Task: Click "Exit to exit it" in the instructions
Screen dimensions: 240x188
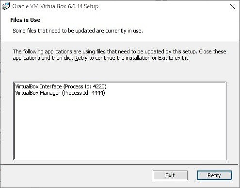Action: coord(174,58)
